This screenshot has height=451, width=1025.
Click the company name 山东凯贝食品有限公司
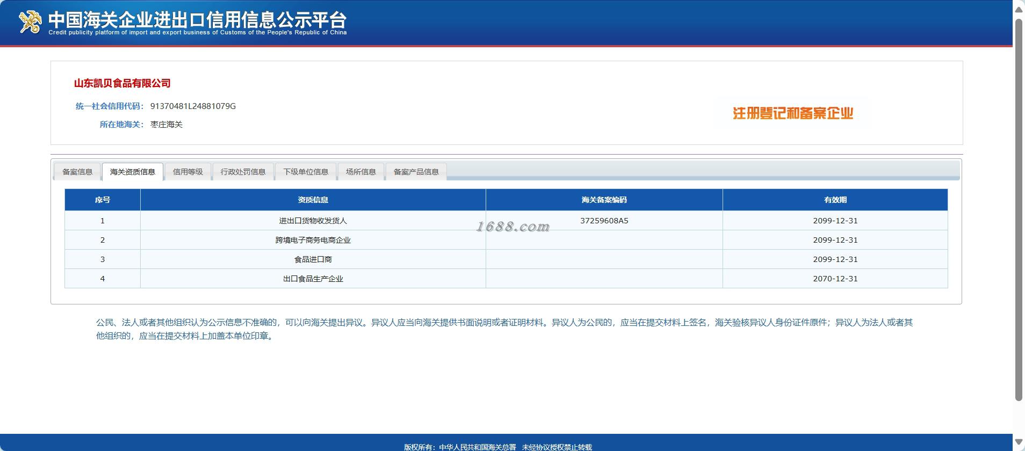click(x=122, y=83)
